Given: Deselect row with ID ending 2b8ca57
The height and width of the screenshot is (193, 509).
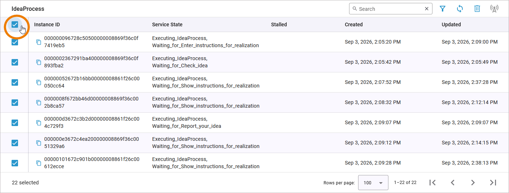Looking at the screenshot, I should point(15,103).
